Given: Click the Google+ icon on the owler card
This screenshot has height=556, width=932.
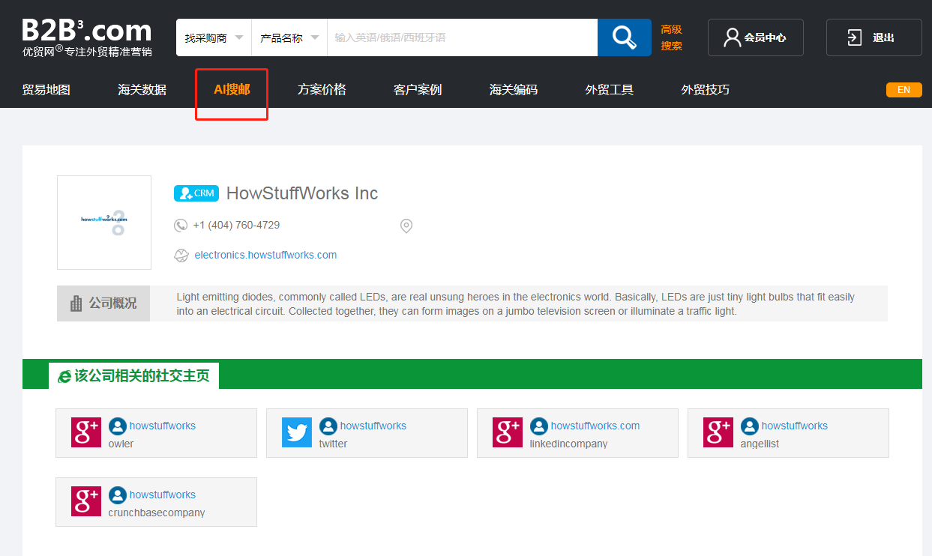Looking at the screenshot, I should 85,433.
